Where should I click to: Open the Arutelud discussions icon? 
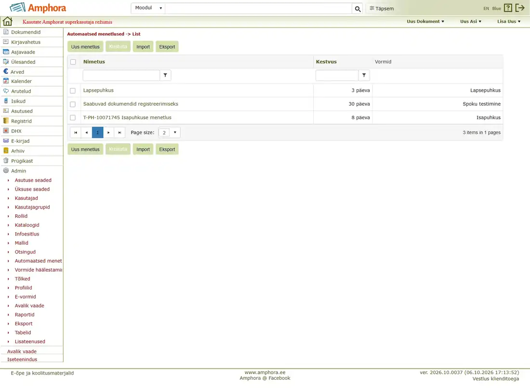pyautogui.click(x=6, y=91)
